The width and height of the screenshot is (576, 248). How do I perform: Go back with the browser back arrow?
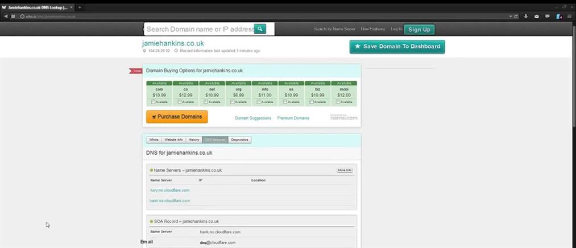click(5, 16)
